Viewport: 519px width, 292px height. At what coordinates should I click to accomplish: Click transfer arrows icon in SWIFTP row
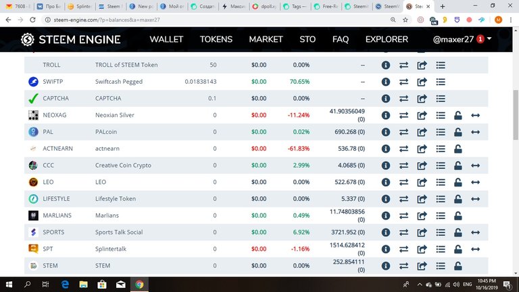403,82
